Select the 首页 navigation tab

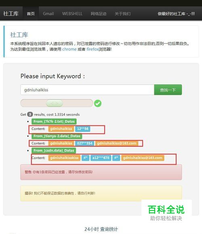(x=31, y=14)
